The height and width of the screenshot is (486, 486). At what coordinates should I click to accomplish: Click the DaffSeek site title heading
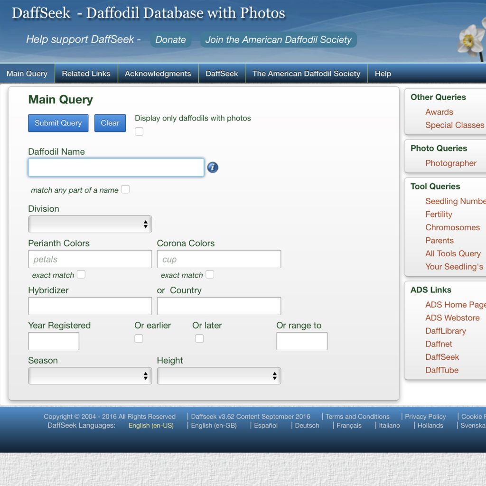pos(148,13)
